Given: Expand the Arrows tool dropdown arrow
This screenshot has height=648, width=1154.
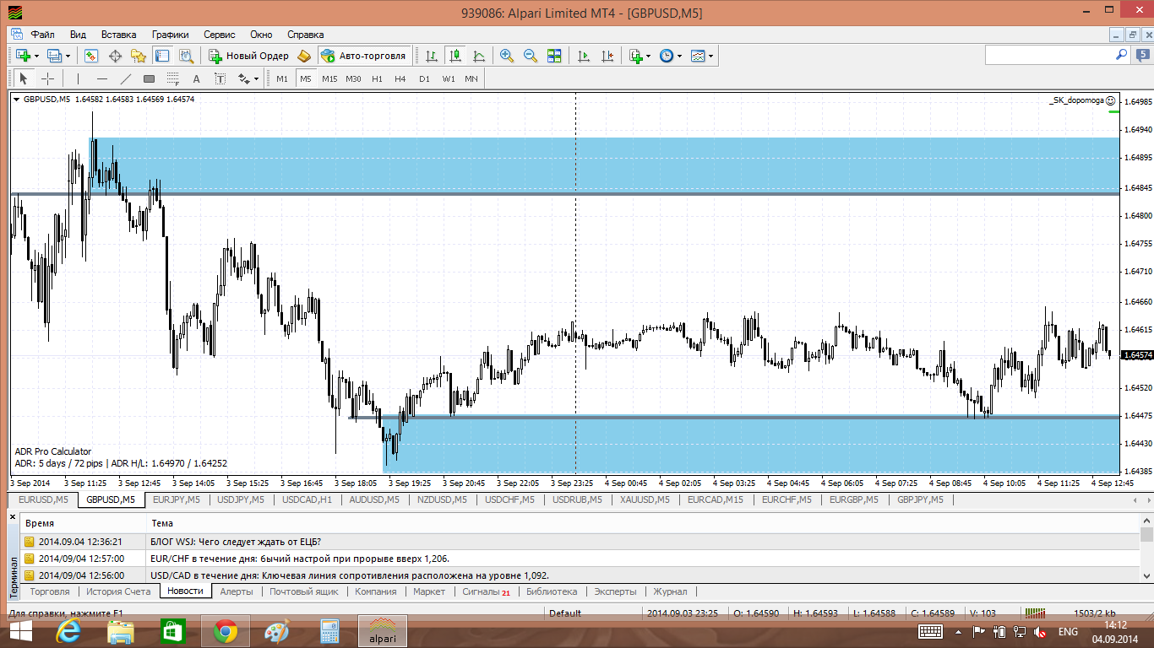Looking at the screenshot, I should tap(256, 78).
